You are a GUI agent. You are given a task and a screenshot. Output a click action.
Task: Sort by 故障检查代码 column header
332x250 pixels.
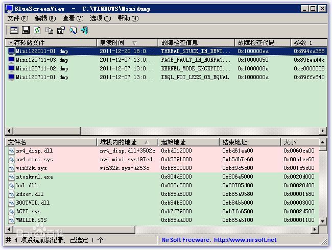pos(256,43)
